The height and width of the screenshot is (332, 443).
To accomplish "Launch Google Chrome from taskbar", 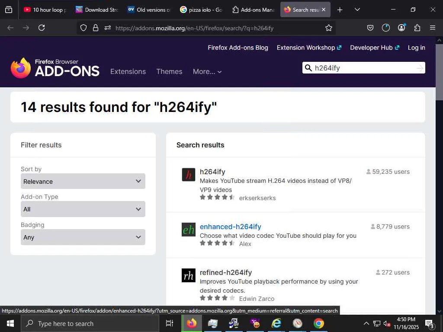I will click(318, 323).
